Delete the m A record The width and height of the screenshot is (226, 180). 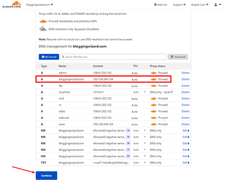click(185, 105)
